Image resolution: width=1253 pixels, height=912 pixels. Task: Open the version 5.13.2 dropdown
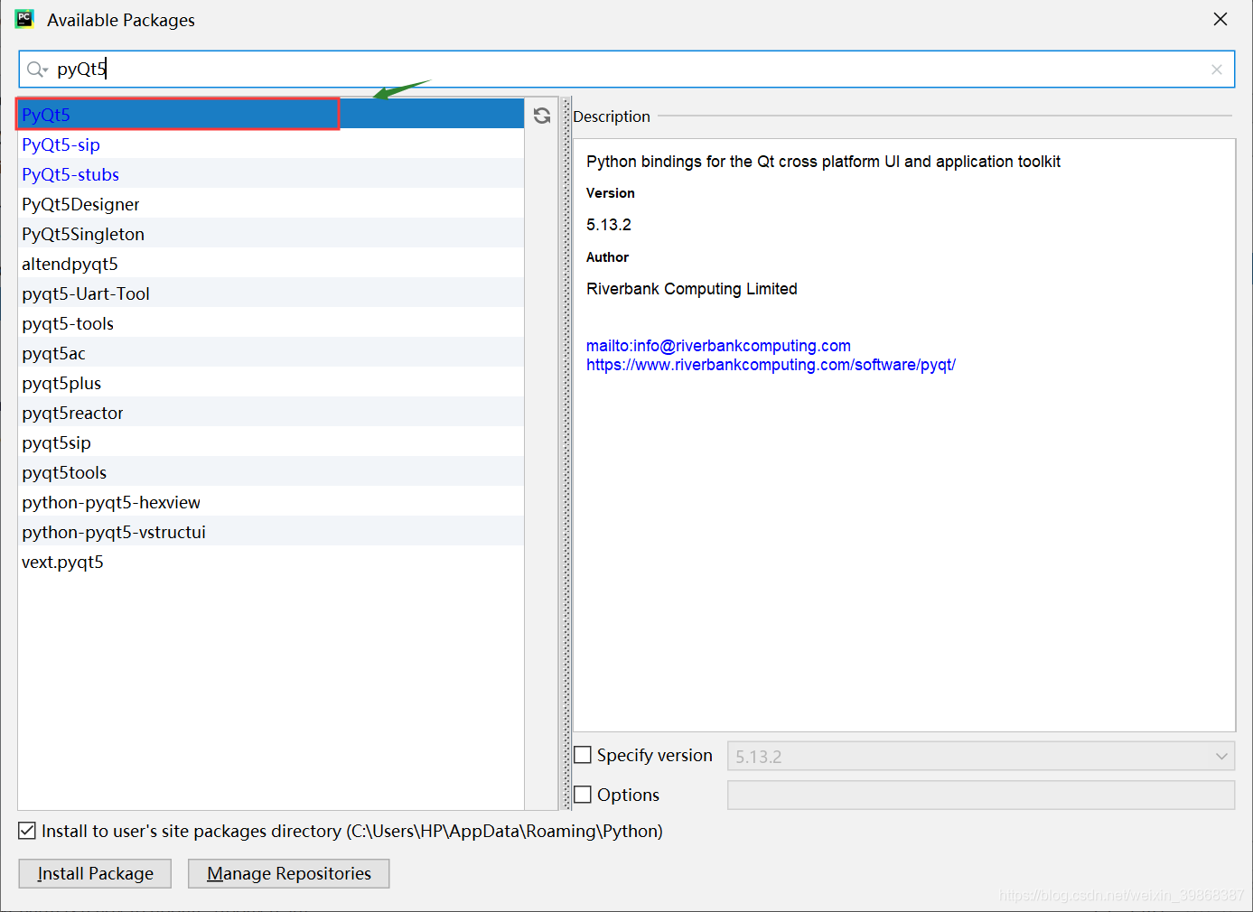981,757
